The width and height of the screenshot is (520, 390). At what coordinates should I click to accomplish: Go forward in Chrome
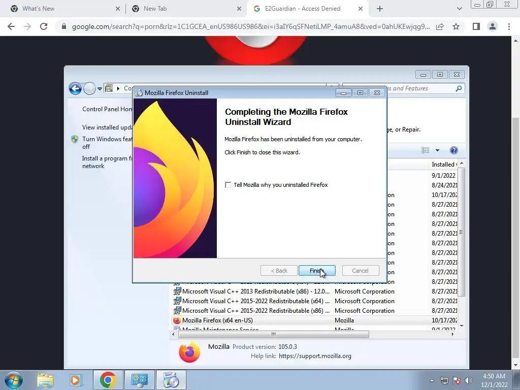(x=27, y=26)
